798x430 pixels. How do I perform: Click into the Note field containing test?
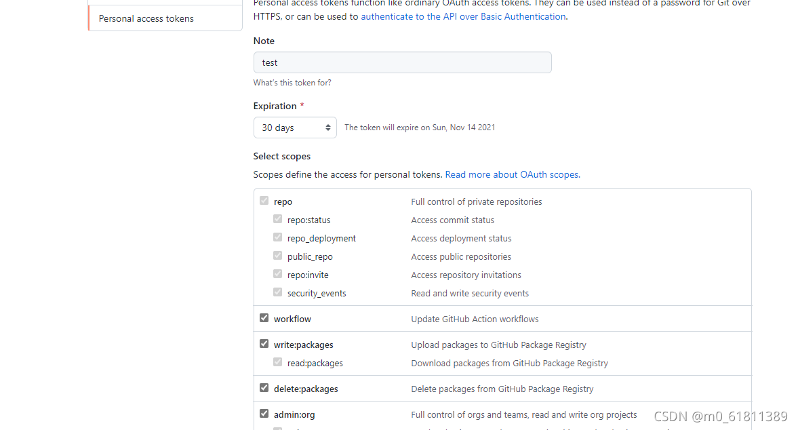(x=402, y=62)
